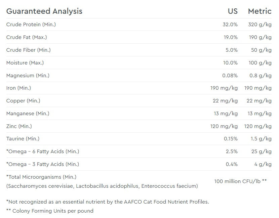Click the 0.15% taurine value
The height and width of the screenshot is (218, 279).
pos(231,139)
